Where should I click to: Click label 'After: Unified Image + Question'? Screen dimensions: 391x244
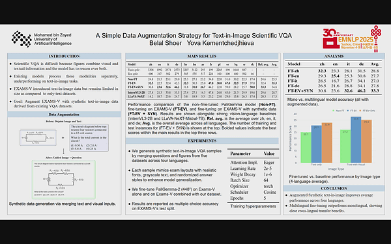click(64, 157)
